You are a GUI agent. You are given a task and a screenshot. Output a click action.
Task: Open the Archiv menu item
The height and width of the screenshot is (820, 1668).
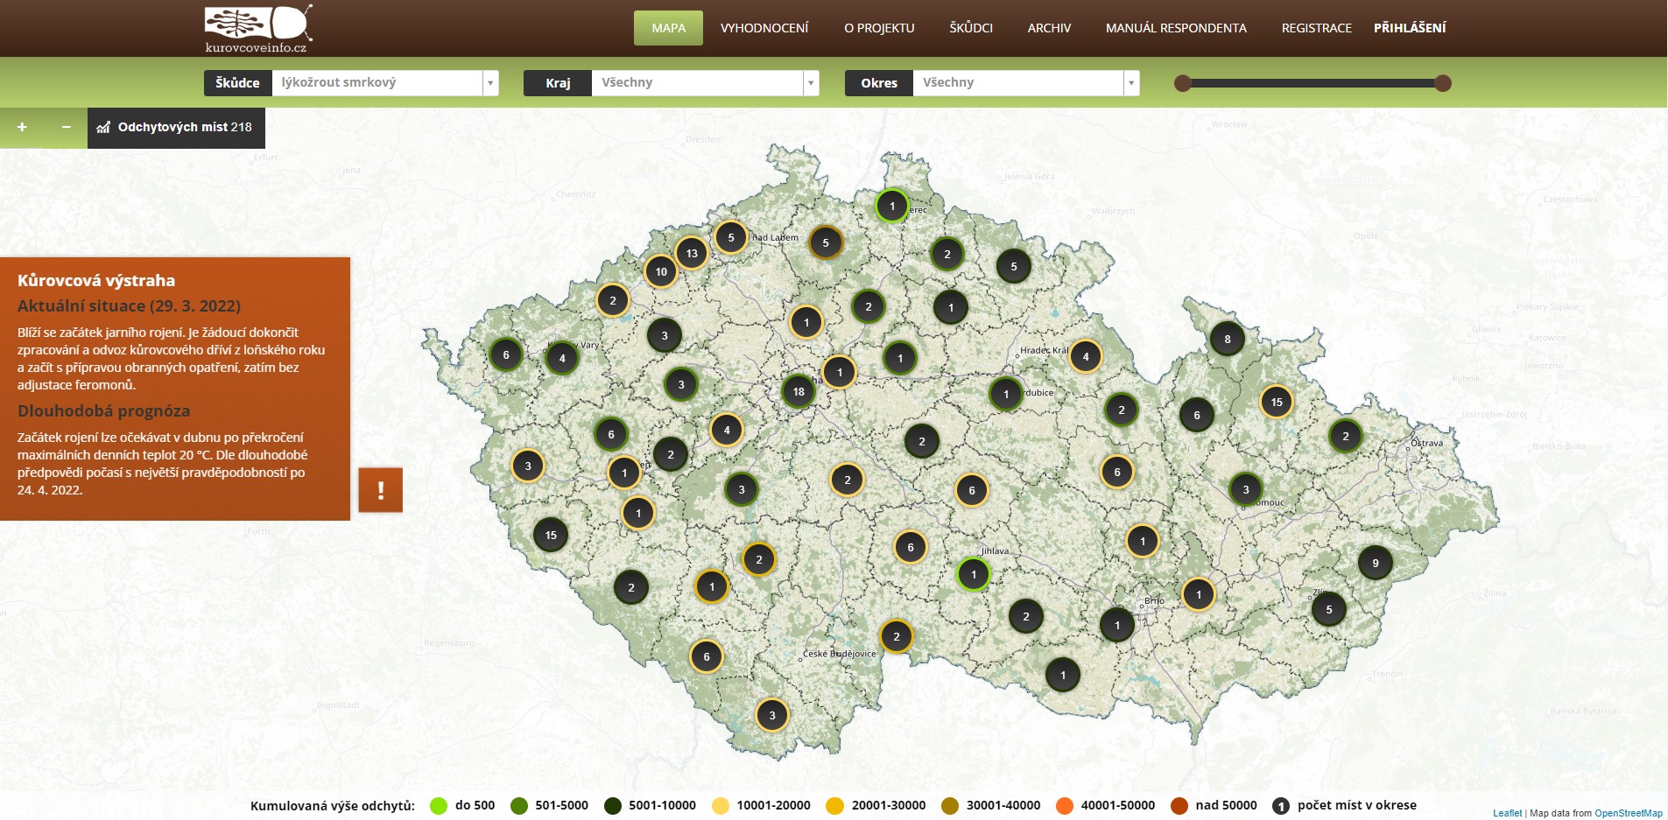tap(1049, 28)
